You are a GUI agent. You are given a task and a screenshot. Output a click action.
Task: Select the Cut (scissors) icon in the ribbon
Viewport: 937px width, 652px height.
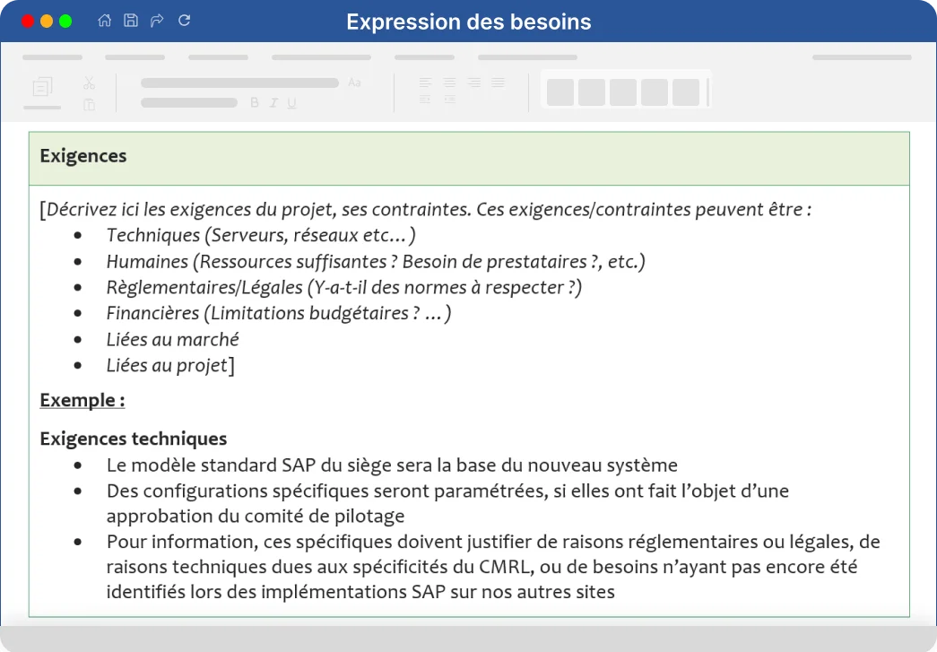click(88, 82)
